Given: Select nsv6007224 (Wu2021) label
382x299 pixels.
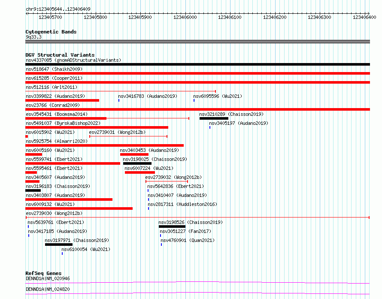Looking at the screenshot, I should [x=149, y=168].
